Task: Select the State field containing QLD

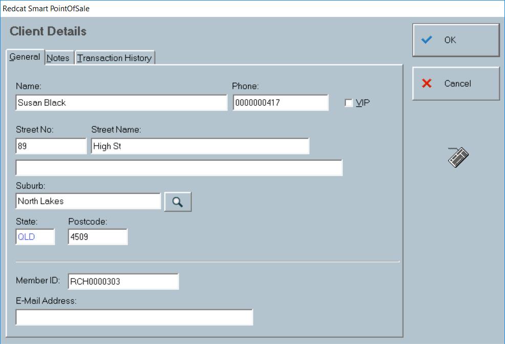Action: pos(35,236)
